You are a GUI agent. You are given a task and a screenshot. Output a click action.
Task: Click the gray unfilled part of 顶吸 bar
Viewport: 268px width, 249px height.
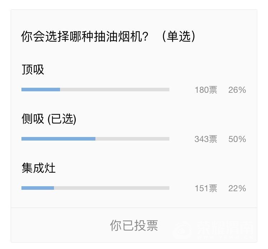pyautogui.click(x=114, y=90)
